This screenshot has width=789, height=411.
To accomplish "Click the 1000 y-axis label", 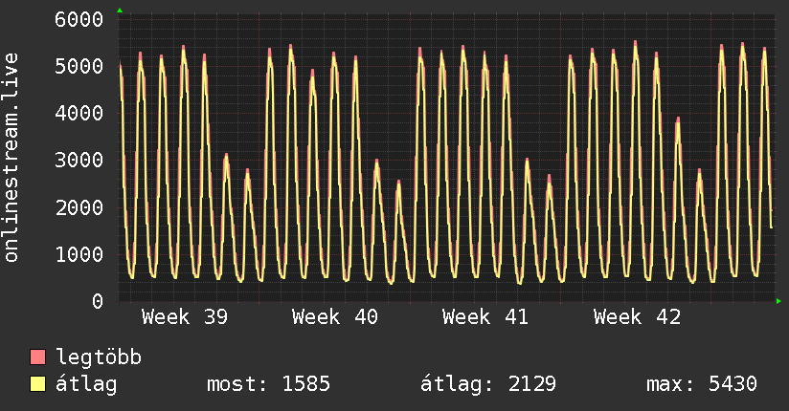I will 79,254.
